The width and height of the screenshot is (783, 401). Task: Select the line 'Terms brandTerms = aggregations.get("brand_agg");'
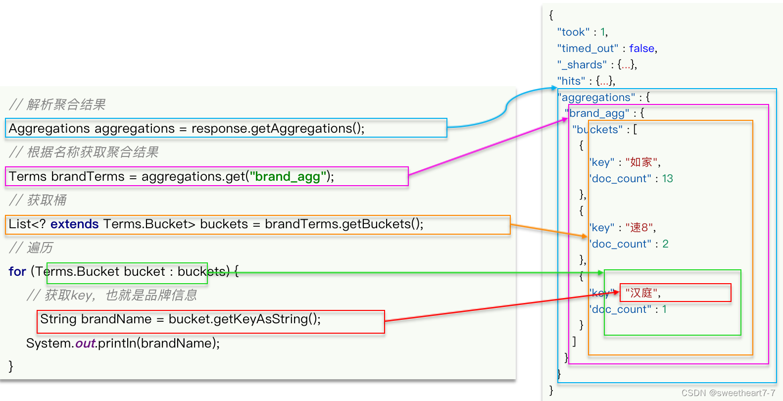[x=171, y=177]
